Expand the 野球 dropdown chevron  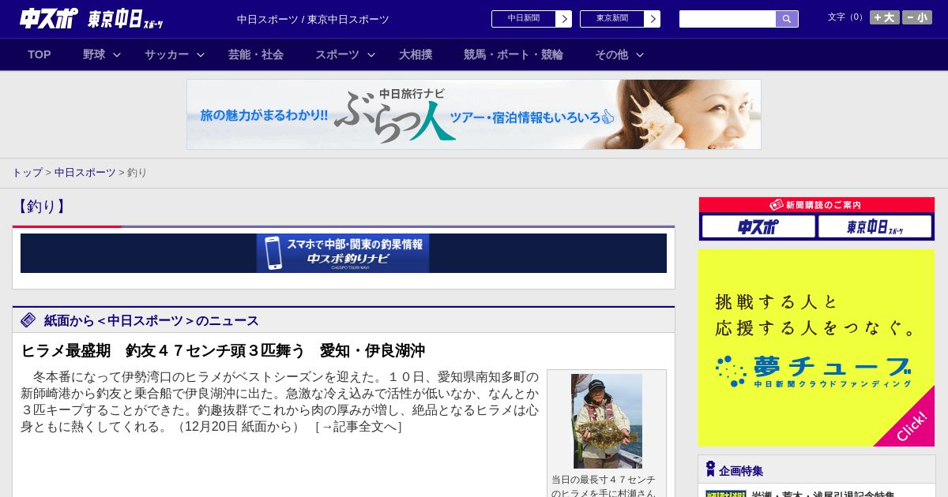click(x=117, y=54)
